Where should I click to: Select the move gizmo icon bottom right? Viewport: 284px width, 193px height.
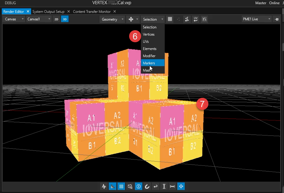tap(181, 186)
